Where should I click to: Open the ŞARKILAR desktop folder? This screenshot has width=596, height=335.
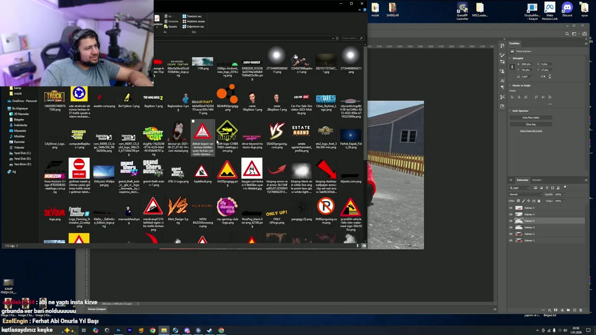point(393,9)
